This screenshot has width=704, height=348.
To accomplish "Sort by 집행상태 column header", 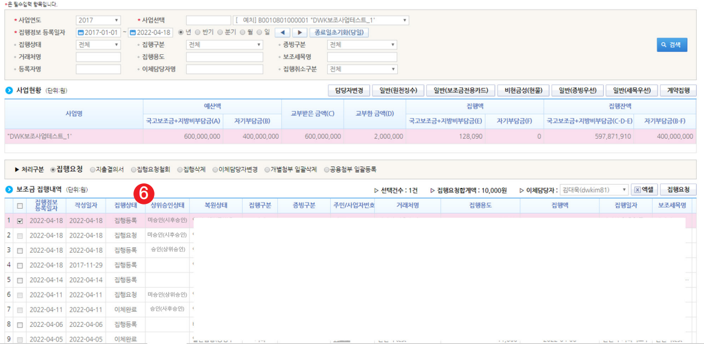I will [x=126, y=206].
